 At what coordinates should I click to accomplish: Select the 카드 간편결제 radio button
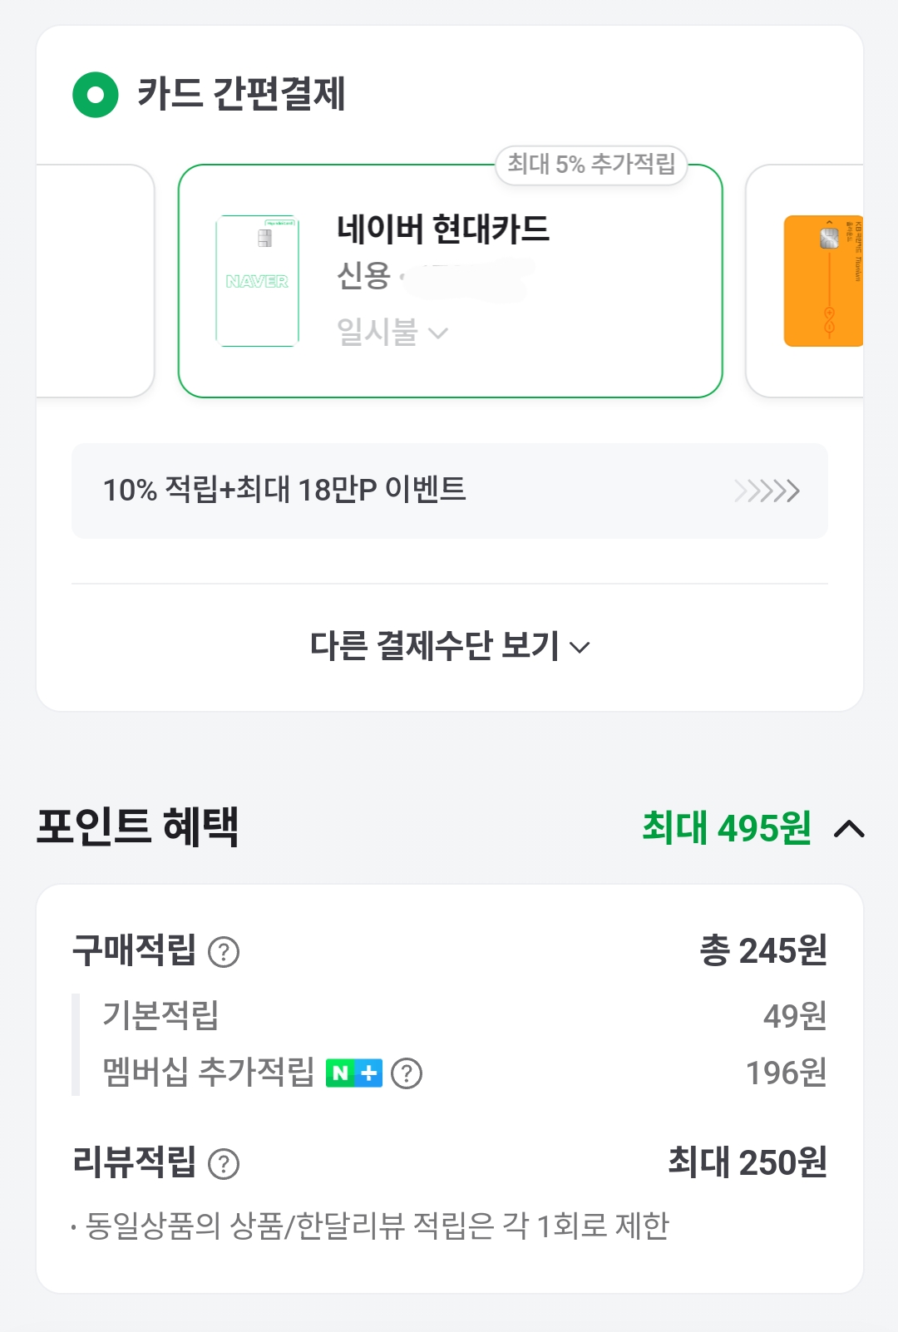[x=96, y=95]
